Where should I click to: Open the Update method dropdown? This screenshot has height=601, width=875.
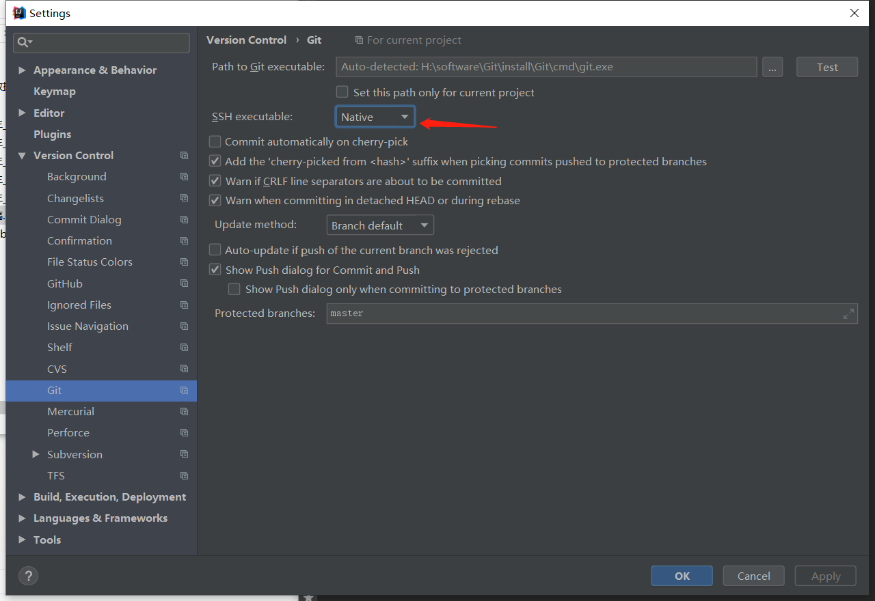click(380, 225)
